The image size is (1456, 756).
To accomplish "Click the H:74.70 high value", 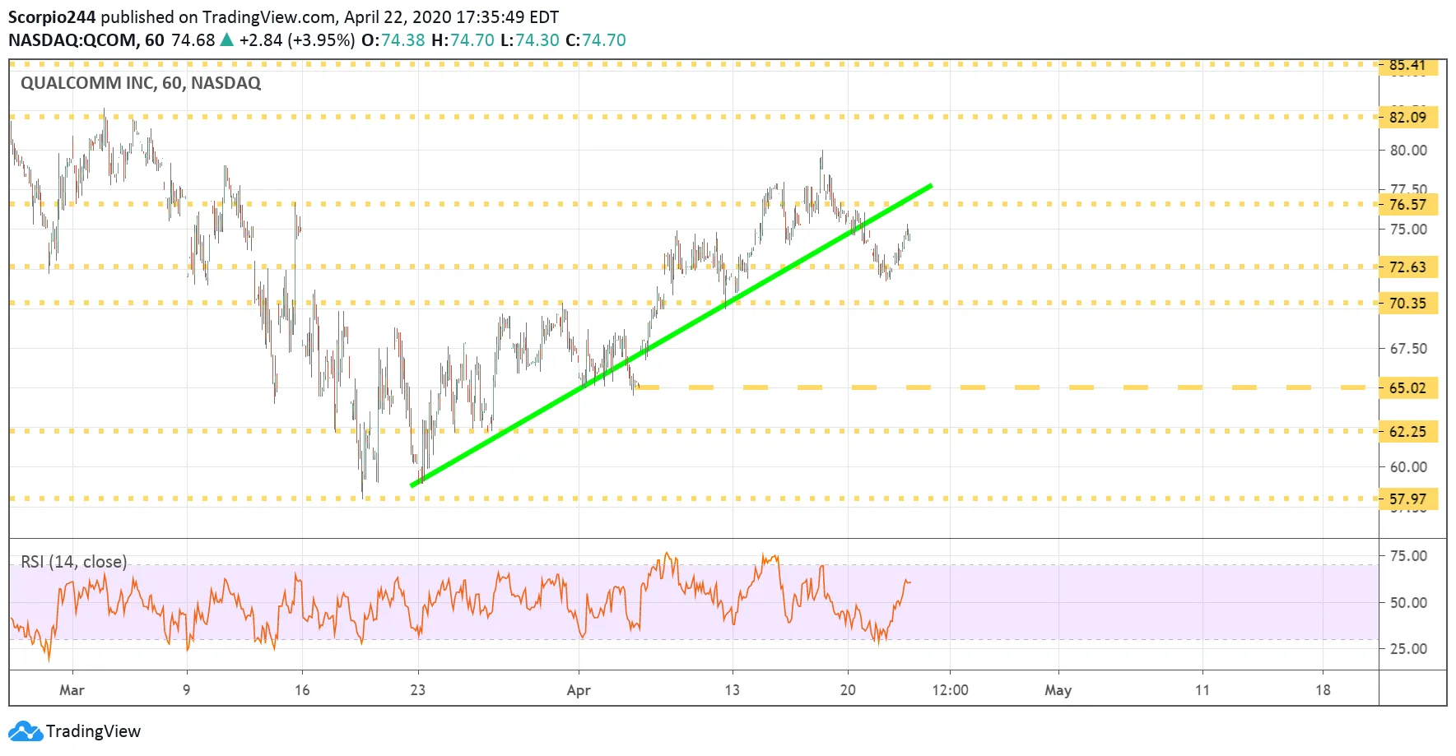I will tap(463, 40).
